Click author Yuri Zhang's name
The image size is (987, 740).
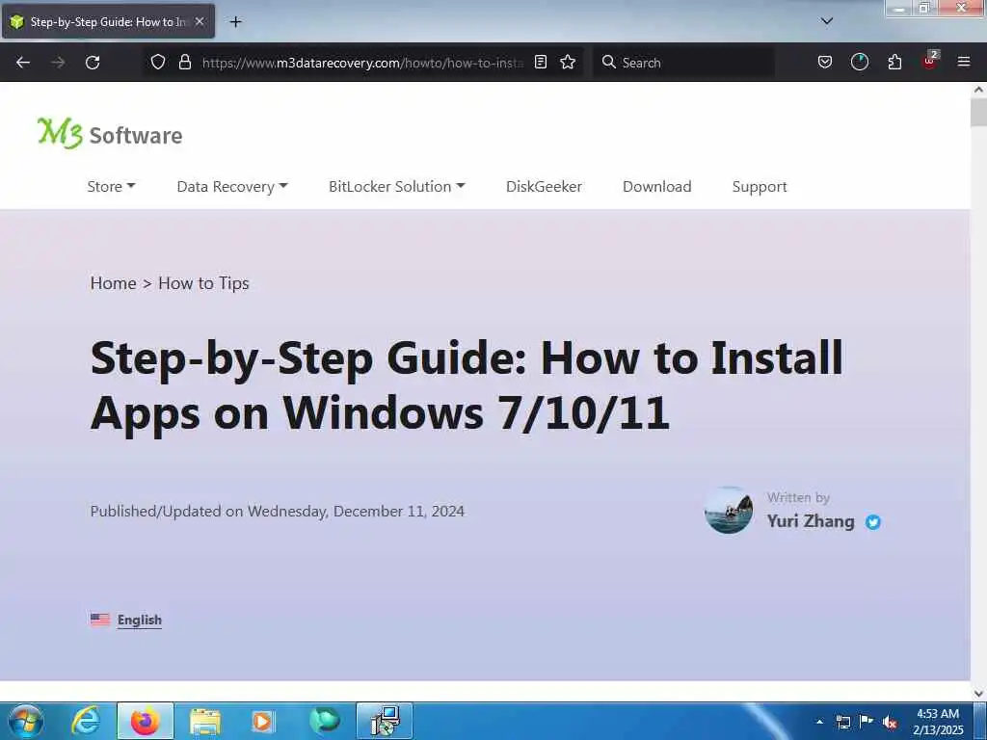[811, 521]
